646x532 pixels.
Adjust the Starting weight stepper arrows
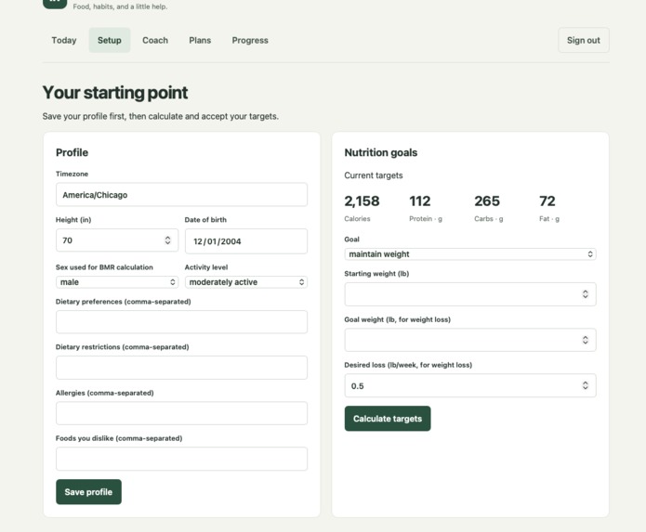585,294
